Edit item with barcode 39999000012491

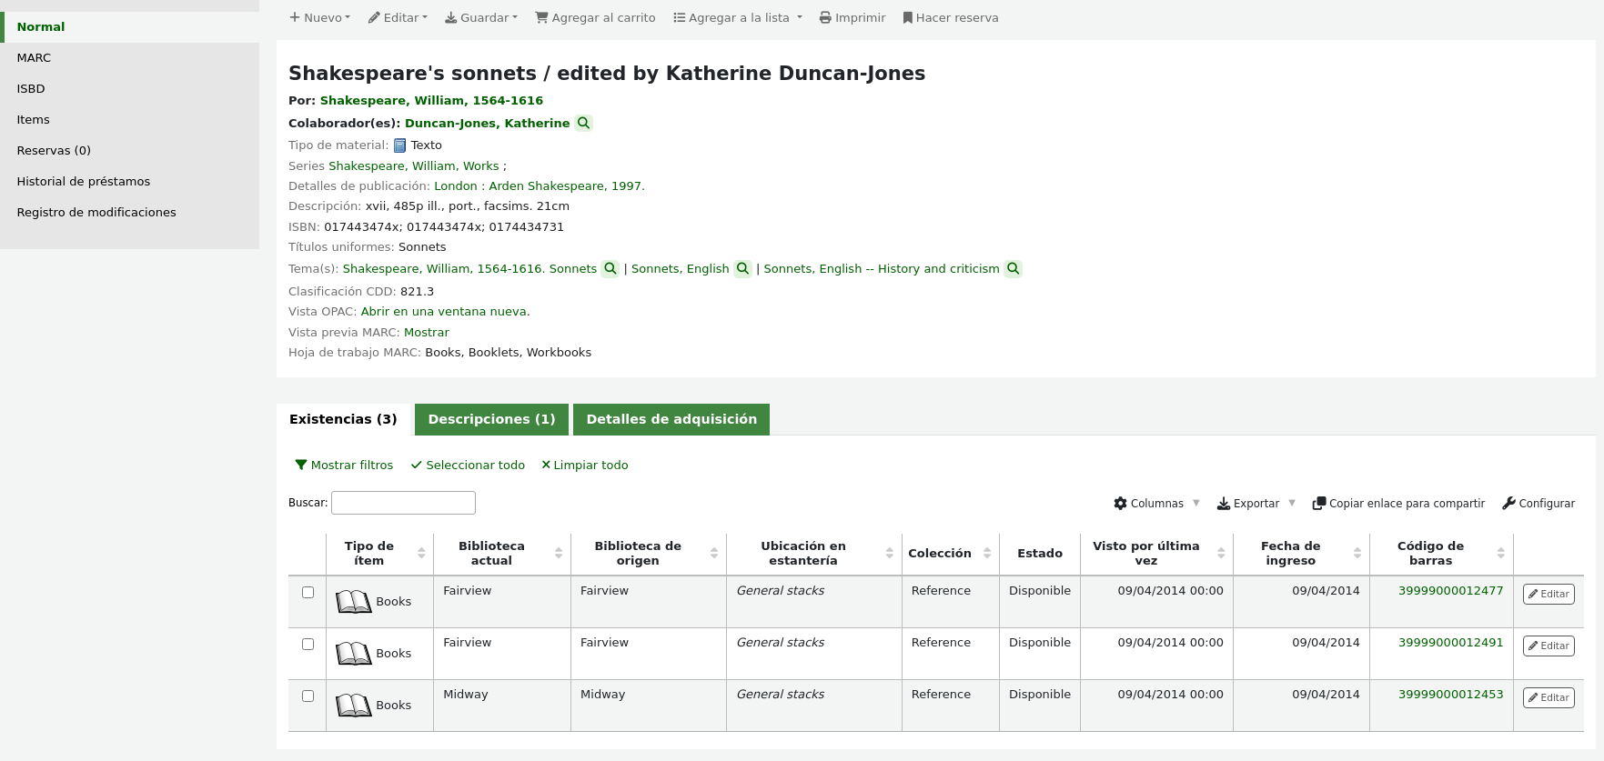(1549, 646)
